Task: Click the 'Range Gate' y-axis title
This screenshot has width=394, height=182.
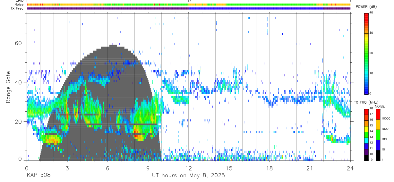Action: tap(8, 87)
